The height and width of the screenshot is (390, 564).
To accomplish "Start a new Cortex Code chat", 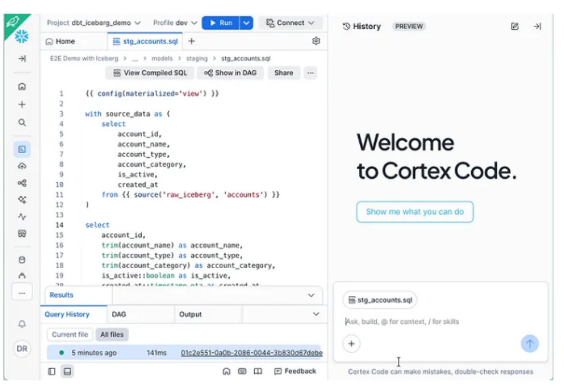I will tap(515, 26).
